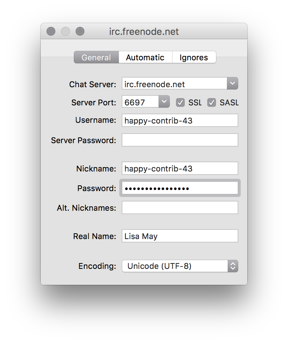Expand the Chat Server dropdown arrow
Screen dimensions: 288x343
[x=232, y=84]
